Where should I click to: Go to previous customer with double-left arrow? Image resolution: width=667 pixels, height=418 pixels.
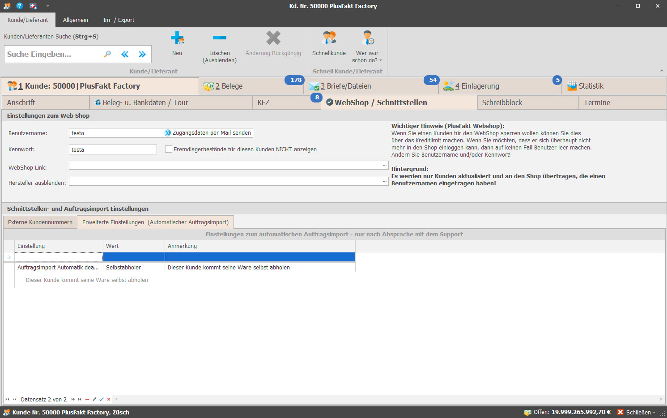(x=125, y=54)
